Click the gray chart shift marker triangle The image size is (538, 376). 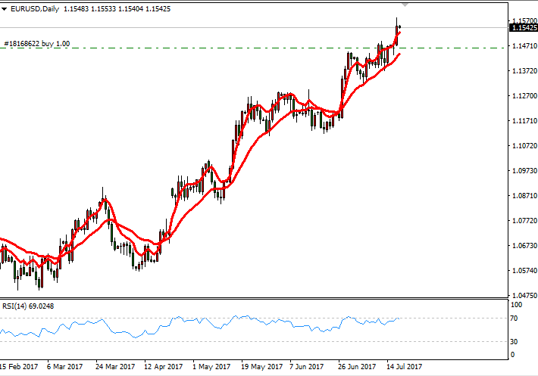405,5
